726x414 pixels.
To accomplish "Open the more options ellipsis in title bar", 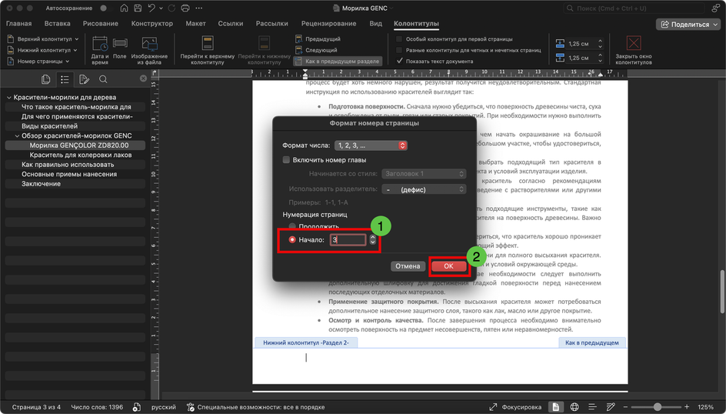I will tap(199, 8).
